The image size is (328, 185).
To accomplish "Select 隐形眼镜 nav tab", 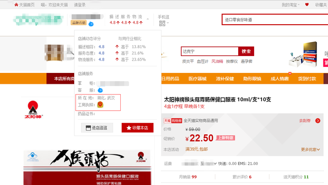I will [252, 79].
